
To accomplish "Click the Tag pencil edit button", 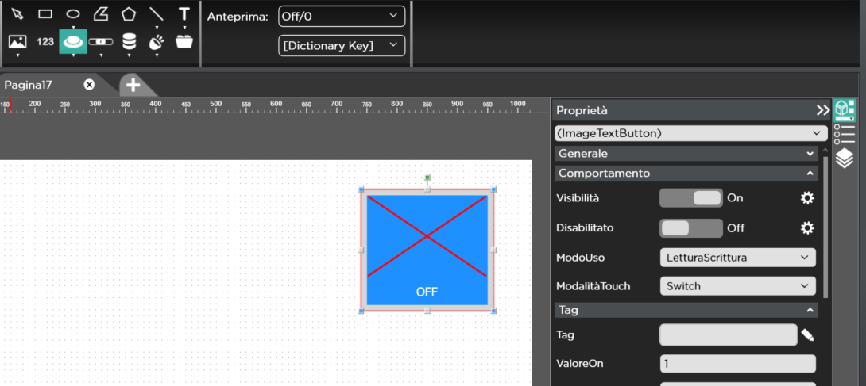I will [x=807, y=335].
